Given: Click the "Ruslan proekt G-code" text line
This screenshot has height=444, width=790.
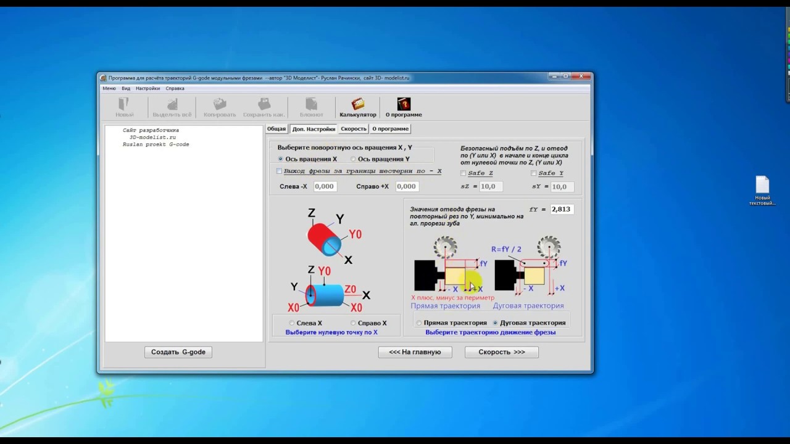Looking at the screenshot, I should click(x=156, y=144).
